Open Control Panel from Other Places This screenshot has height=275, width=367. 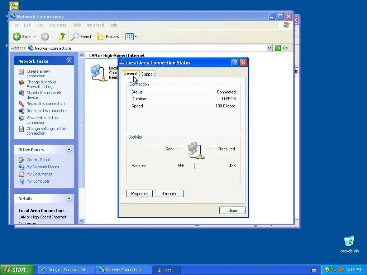pyautogui.click(x=38, y=160)
